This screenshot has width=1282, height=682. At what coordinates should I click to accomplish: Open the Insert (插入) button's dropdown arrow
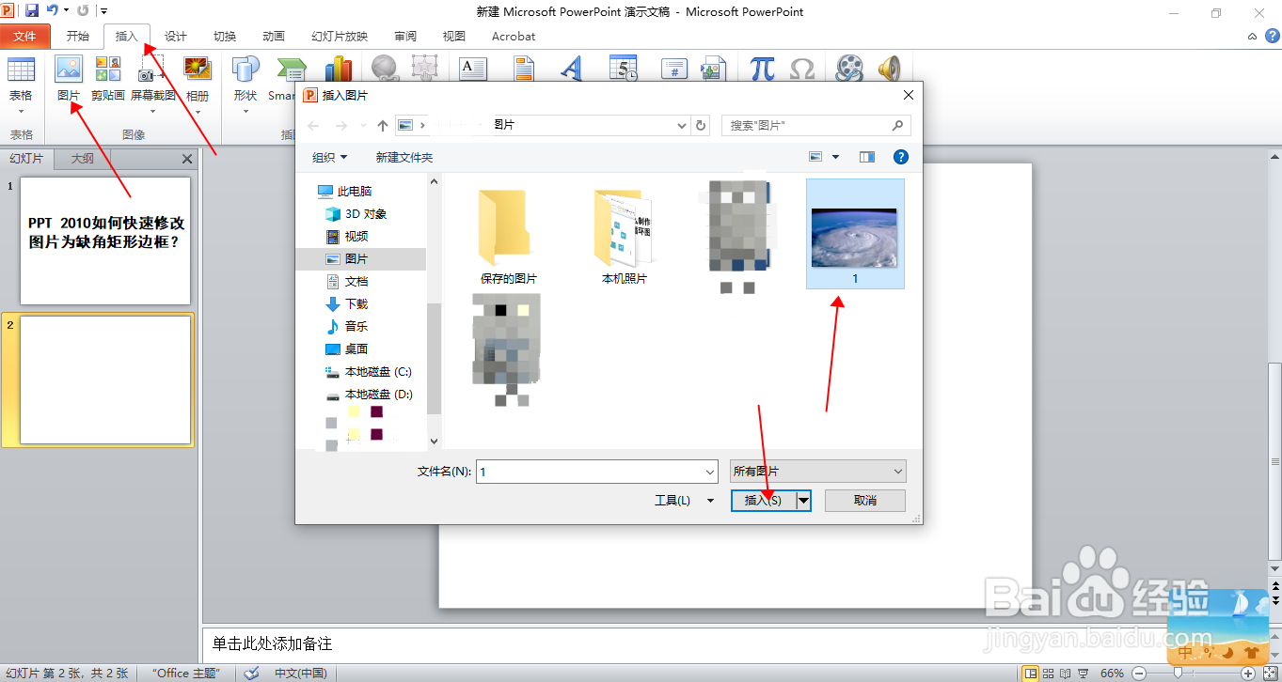[803, 501]
